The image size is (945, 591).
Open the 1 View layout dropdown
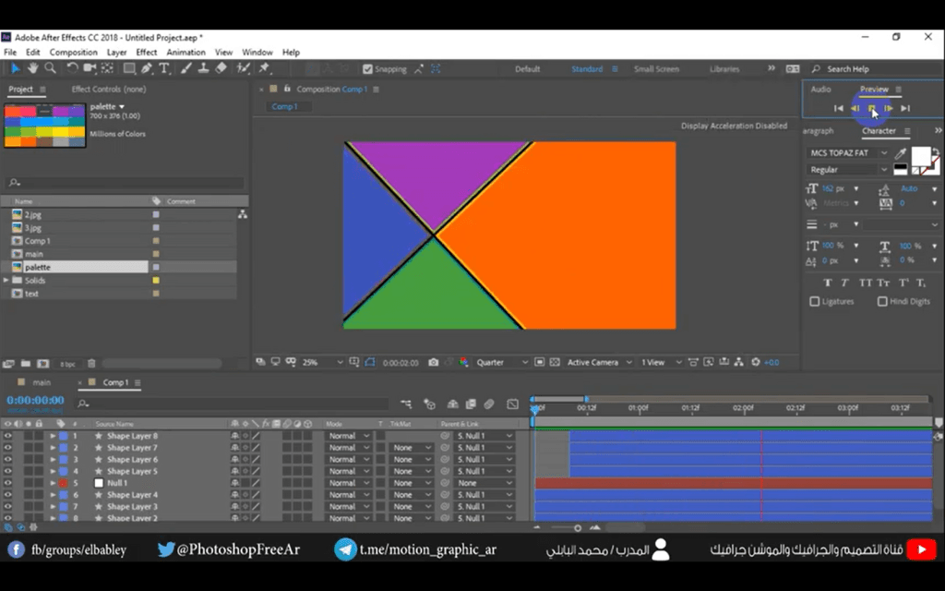click(661, 362)
